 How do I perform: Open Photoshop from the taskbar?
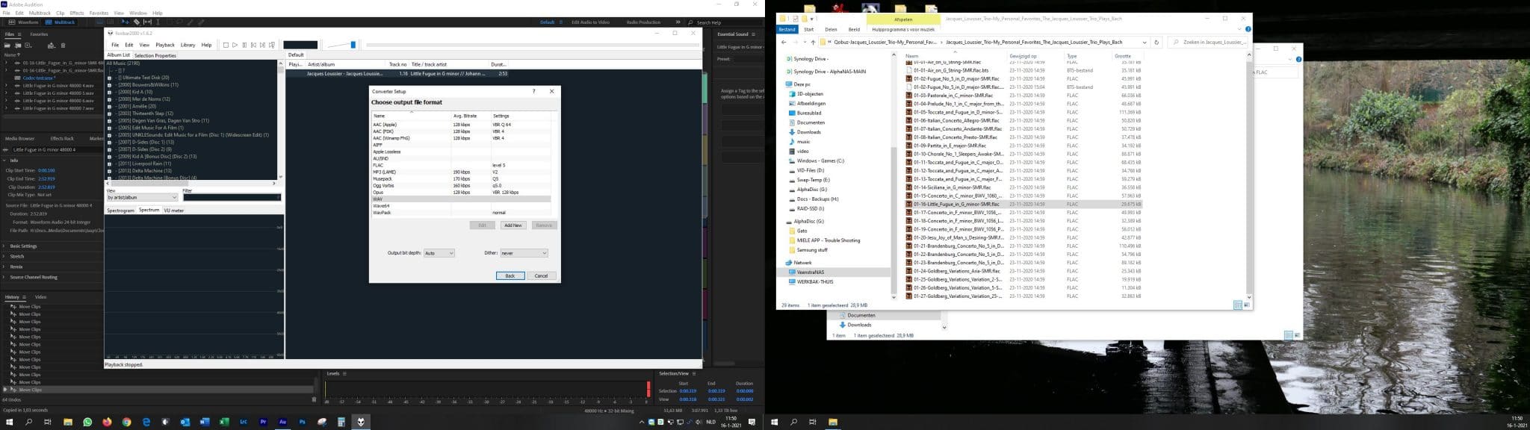pos(302,422)
